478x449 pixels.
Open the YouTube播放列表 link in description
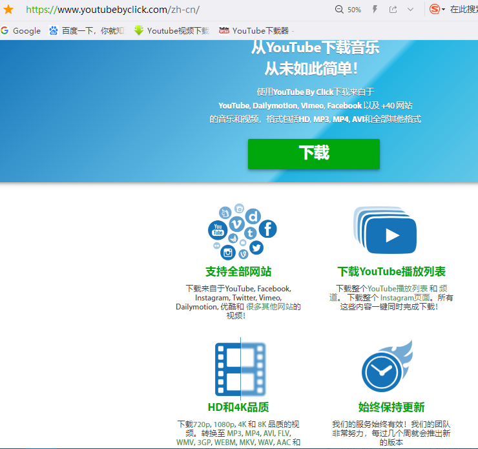[397, 288]
